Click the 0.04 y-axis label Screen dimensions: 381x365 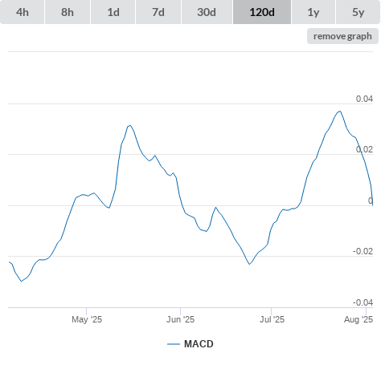point(364,99)
